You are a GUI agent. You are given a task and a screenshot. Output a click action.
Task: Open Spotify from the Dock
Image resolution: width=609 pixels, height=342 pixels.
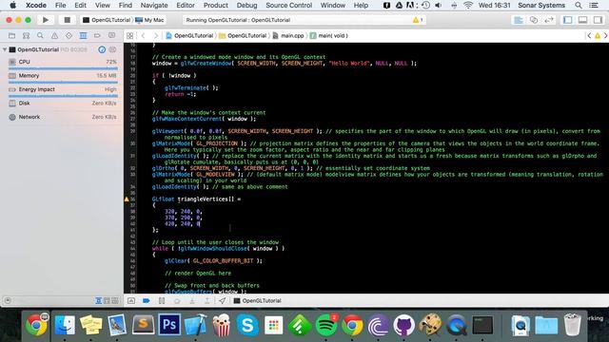[x=326, y=325]
